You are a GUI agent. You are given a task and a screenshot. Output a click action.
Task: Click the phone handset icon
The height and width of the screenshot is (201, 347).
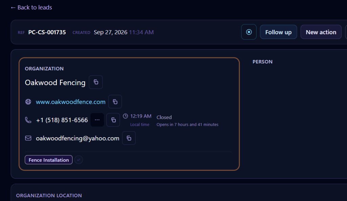[28, 120]
